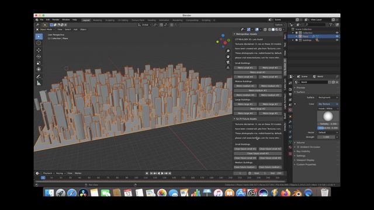
Task: Click the viewport zoom magnifier icon
Action: [228, 51]
